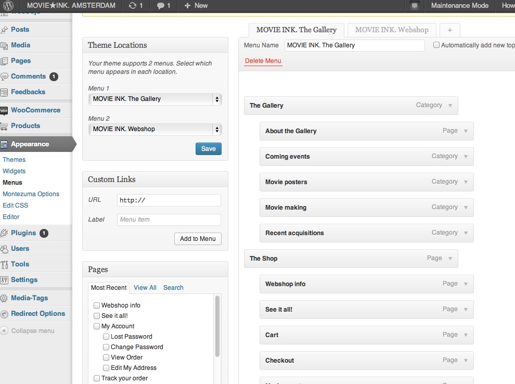Expand The Shop menu item settings
The width and height of the screenshot is (515, 384).
tap(450, 259)
